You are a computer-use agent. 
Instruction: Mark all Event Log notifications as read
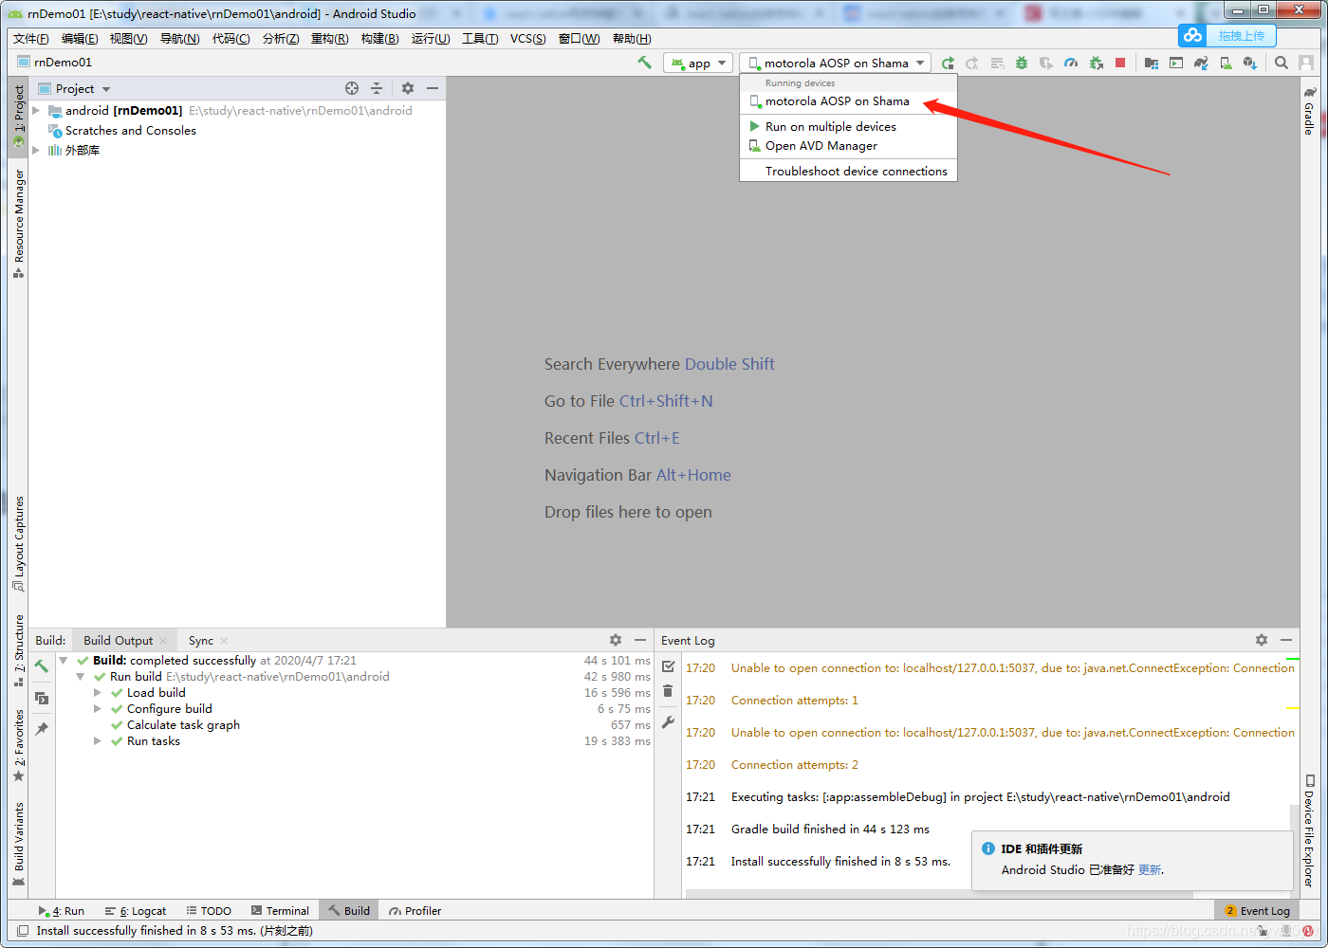point(668,666)
